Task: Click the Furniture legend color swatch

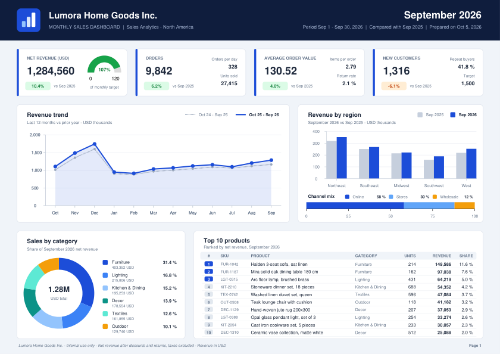Action: pos(105,262)
